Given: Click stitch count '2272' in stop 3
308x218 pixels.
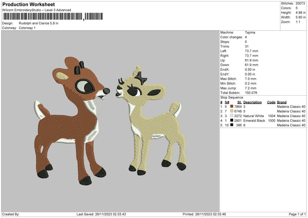Looking at the screenshot, I should [238, 116].
